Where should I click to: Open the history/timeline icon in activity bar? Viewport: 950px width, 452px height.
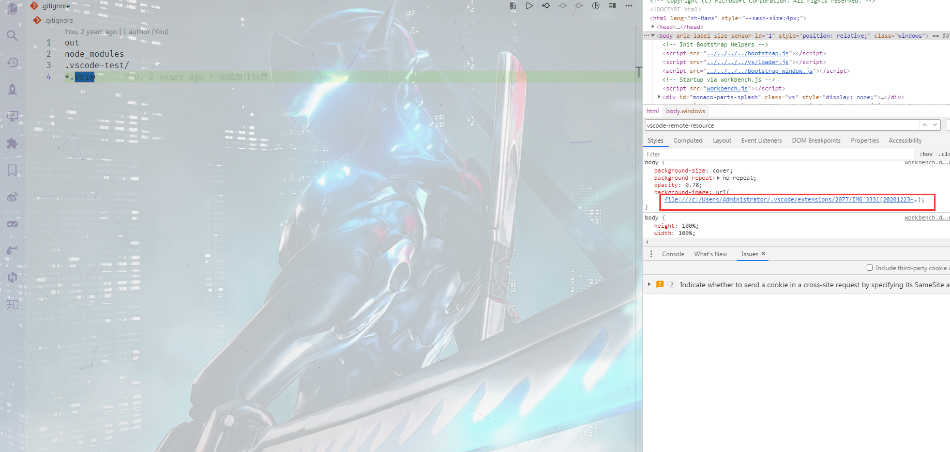(x=12, y=63)
